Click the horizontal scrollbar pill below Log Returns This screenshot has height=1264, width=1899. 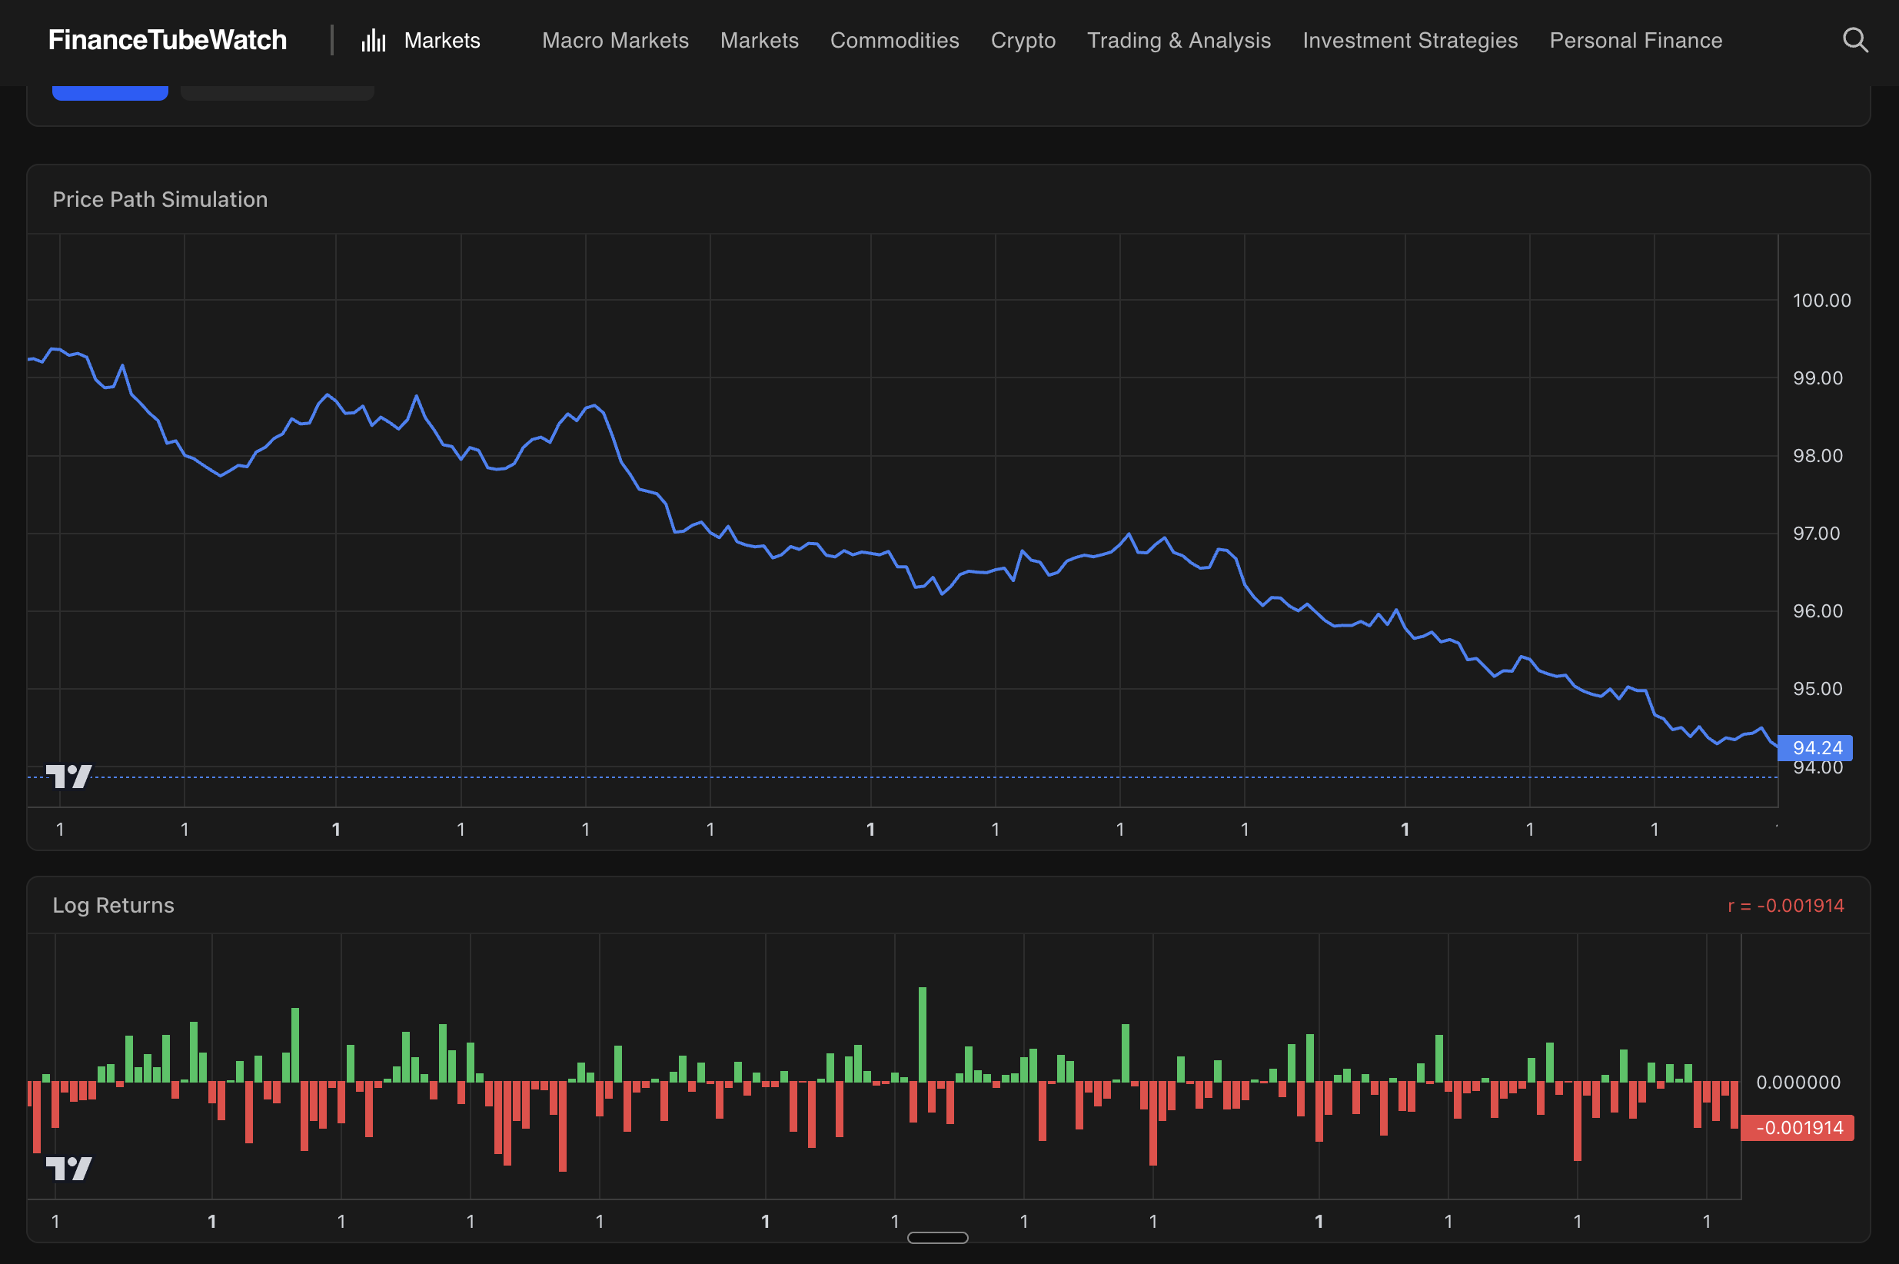pyautogui.click(x=937, y=1237)
